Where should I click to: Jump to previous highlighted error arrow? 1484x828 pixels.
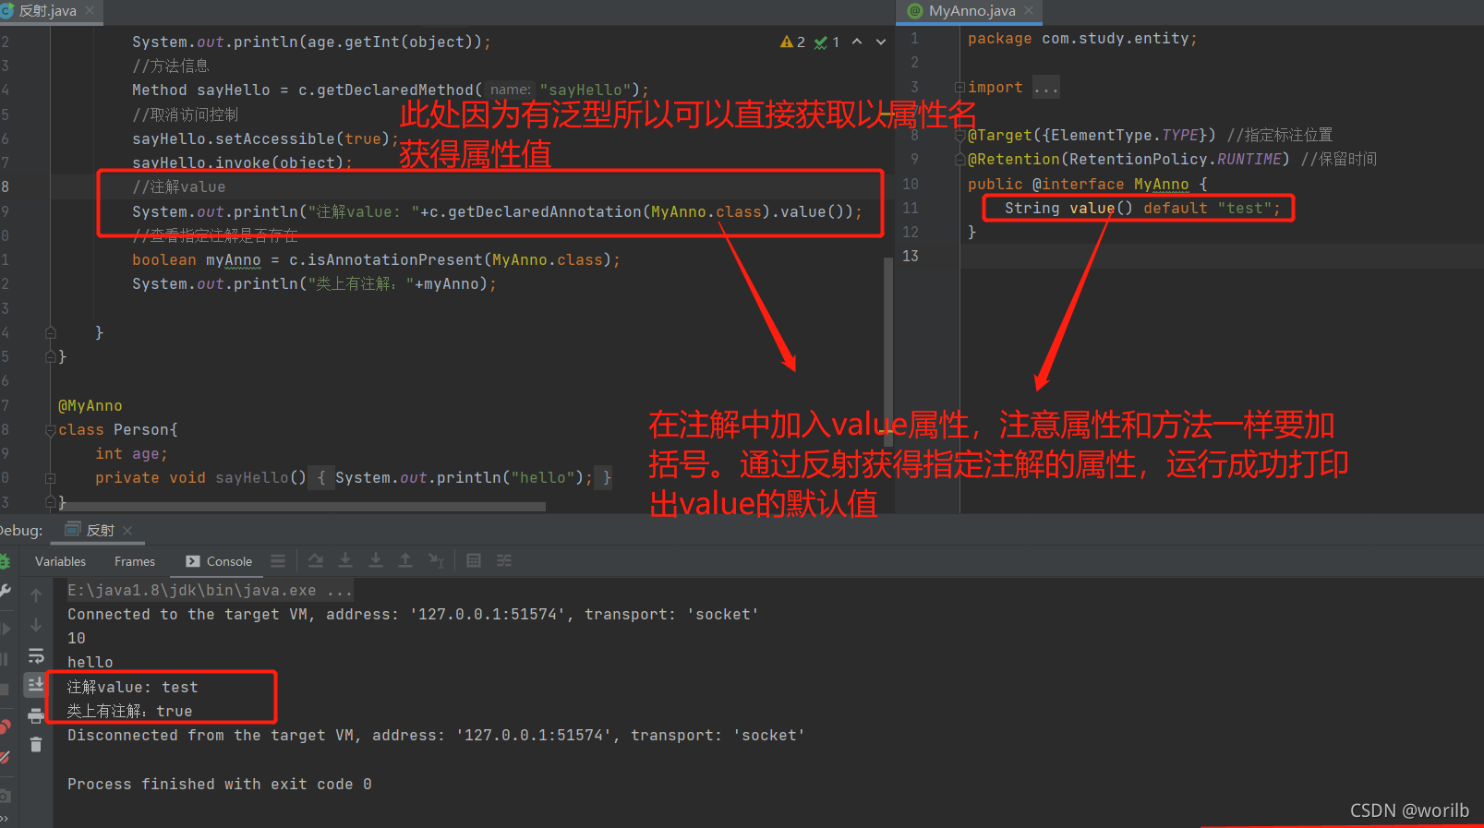[857, 42]
